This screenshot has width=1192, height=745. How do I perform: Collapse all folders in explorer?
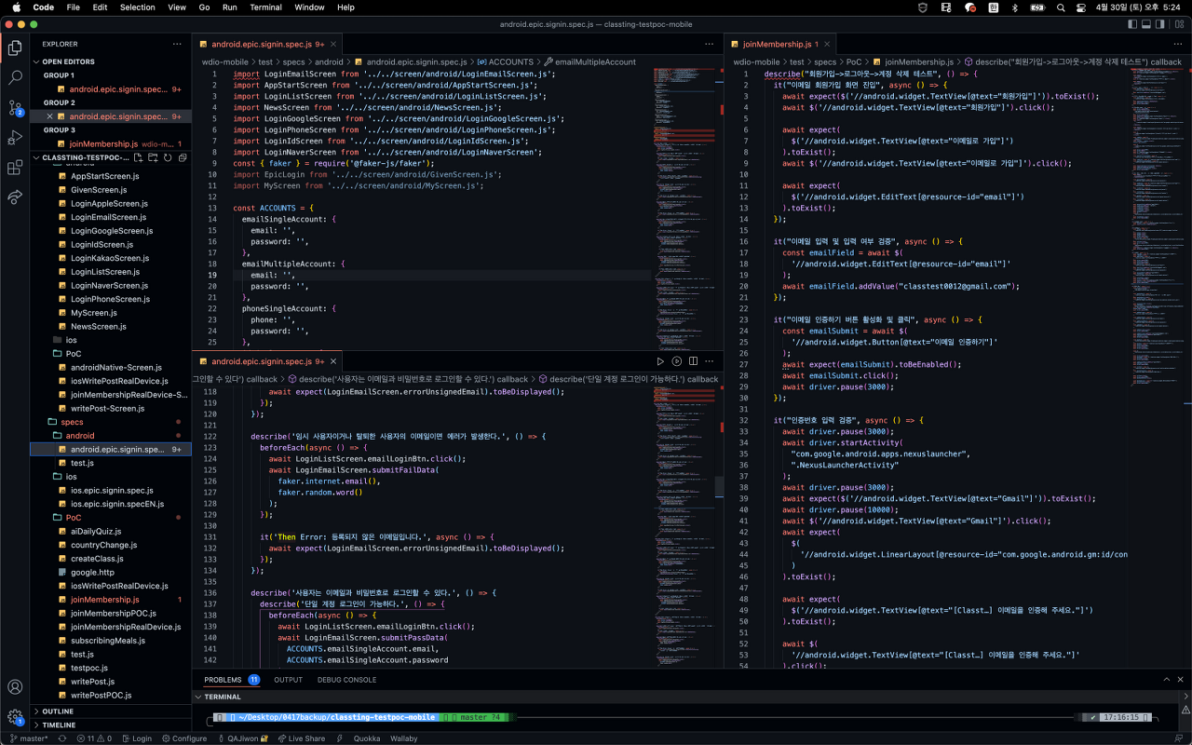pyautogui.click(x=183, y=158)
